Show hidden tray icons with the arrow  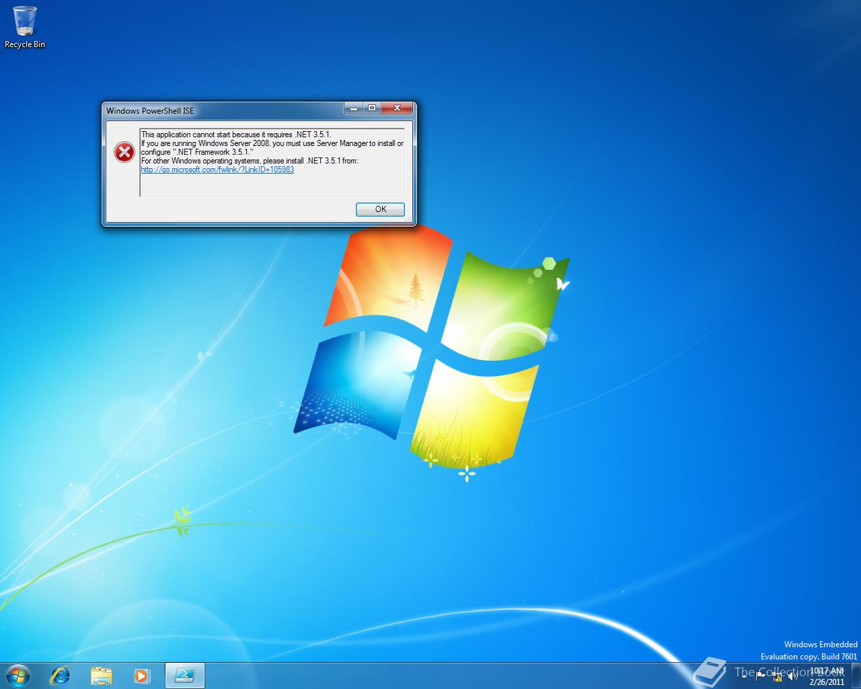[x=745, y=676]
